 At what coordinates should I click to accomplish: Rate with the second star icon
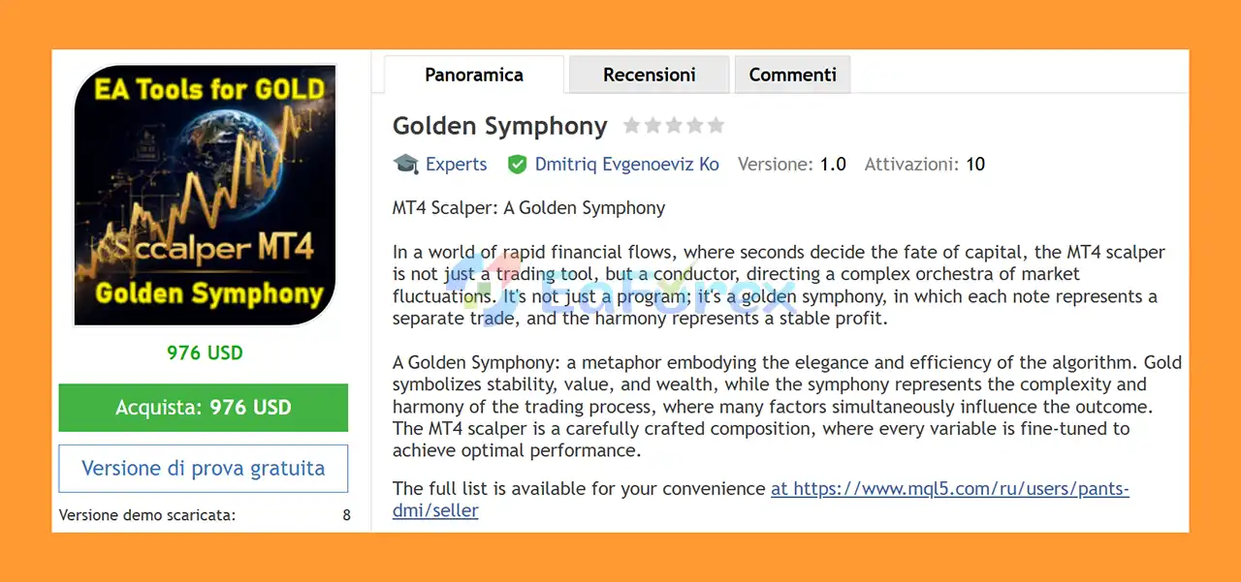pos(652,125)
